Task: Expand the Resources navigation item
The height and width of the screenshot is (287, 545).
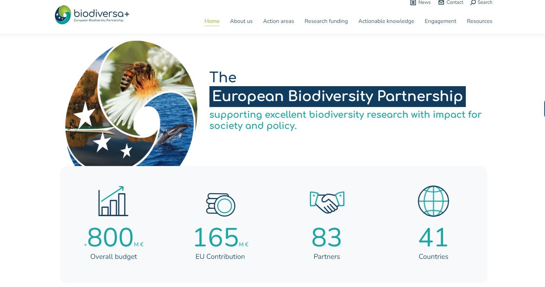Action: click(479, 21)
